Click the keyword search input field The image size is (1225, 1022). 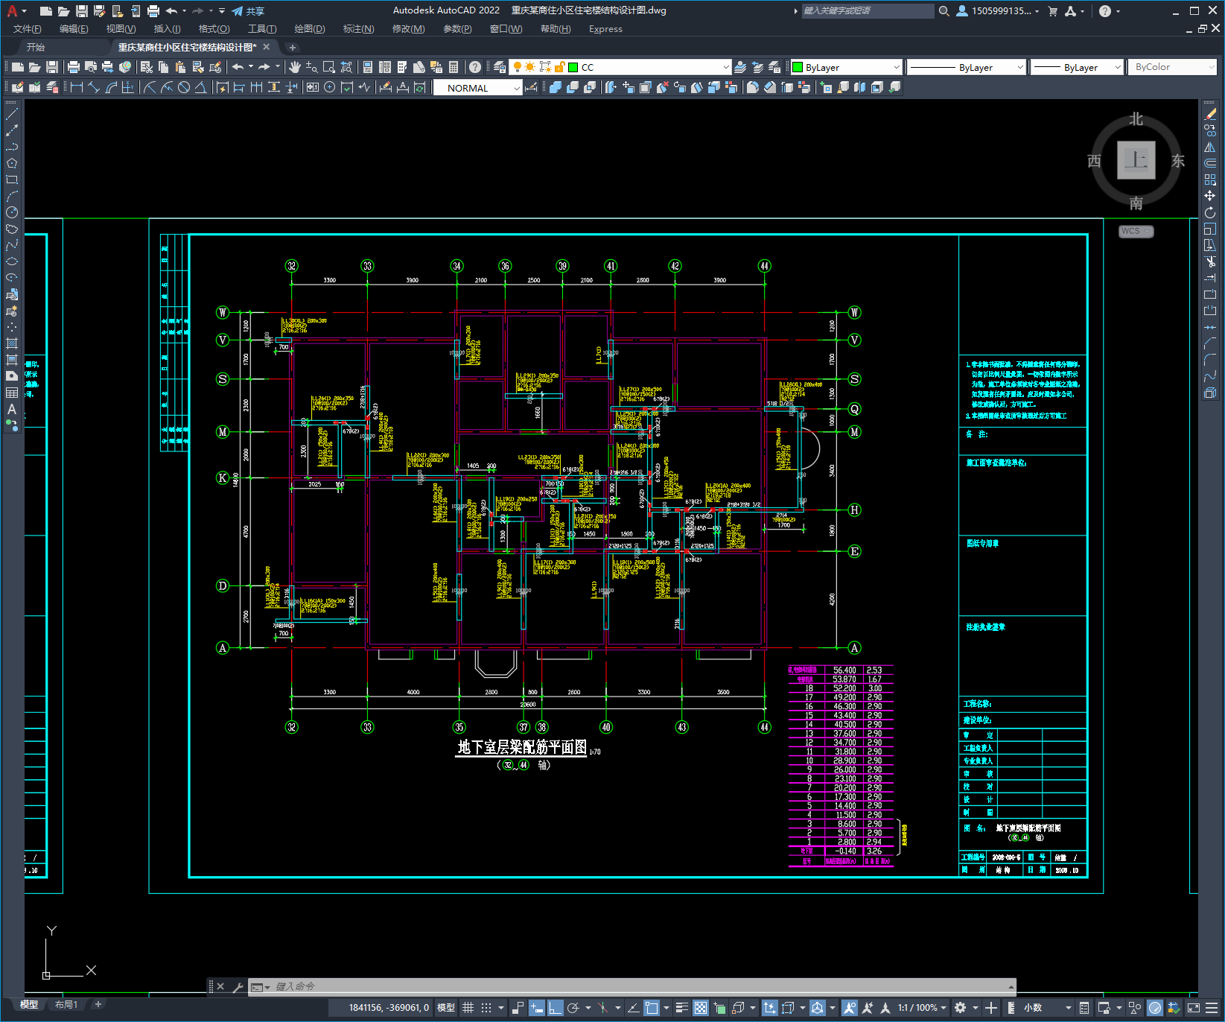[x=868, y=11]
